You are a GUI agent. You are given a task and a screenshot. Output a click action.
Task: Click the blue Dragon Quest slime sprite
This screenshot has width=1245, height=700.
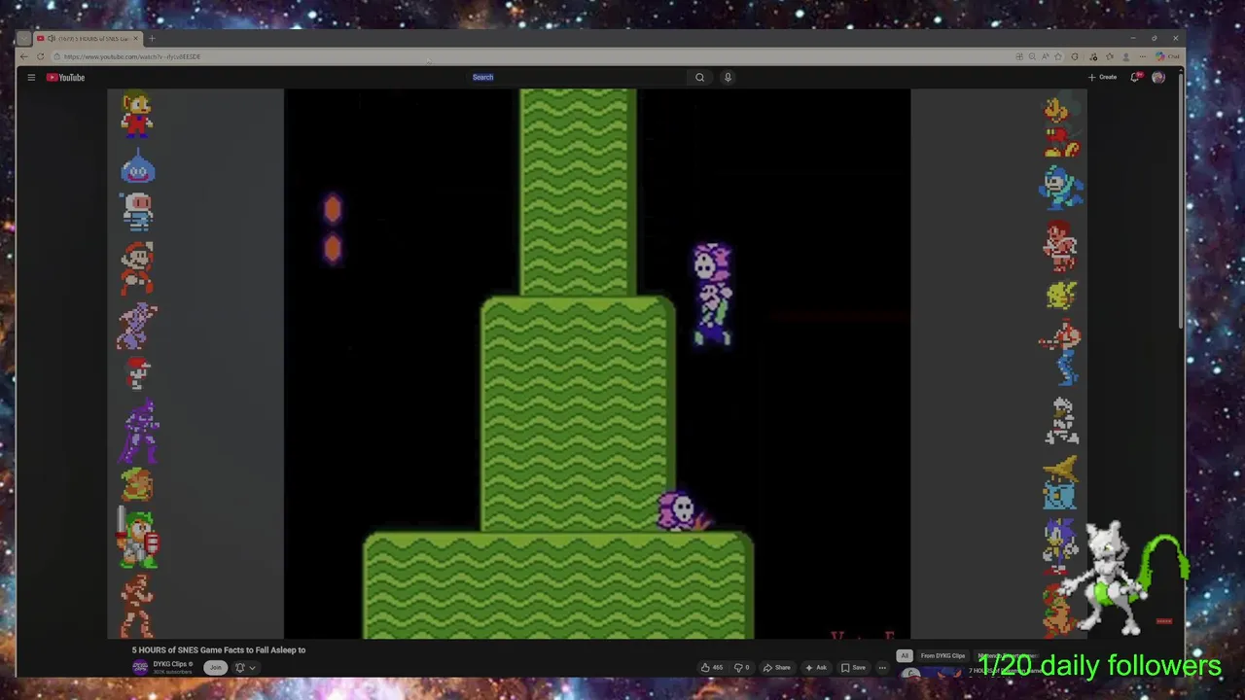tap(138, 168)
